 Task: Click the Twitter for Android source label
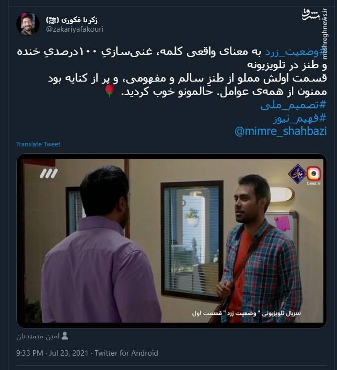(x=126, y=353)
